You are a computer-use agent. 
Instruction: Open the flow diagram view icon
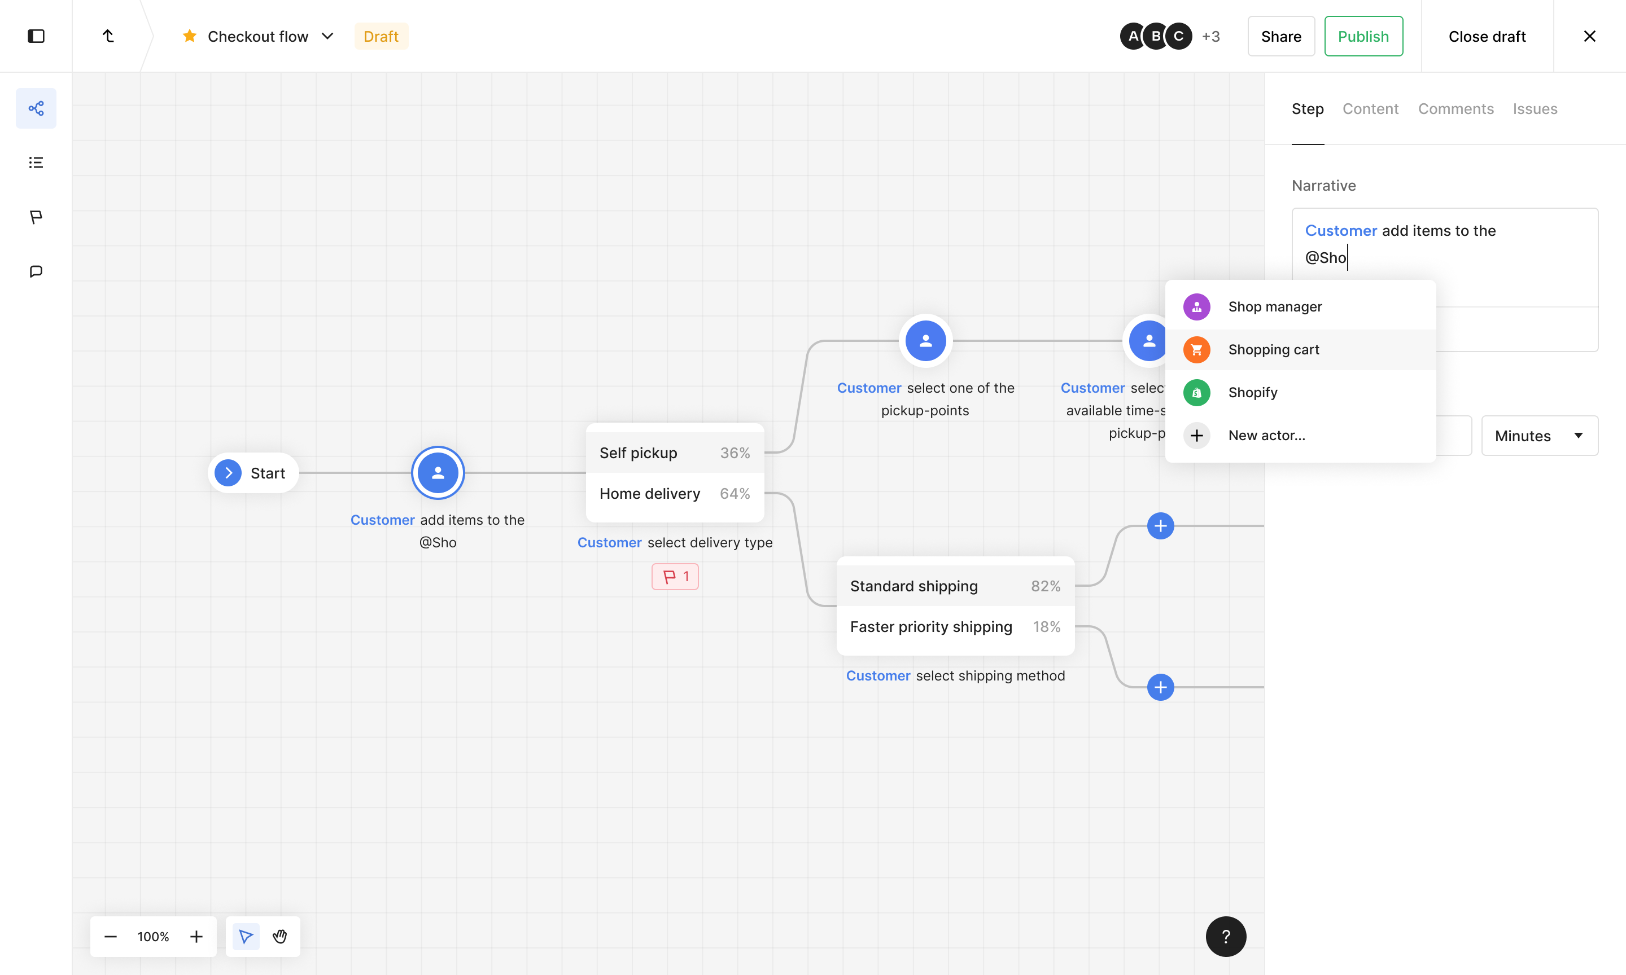click(36, 108)
